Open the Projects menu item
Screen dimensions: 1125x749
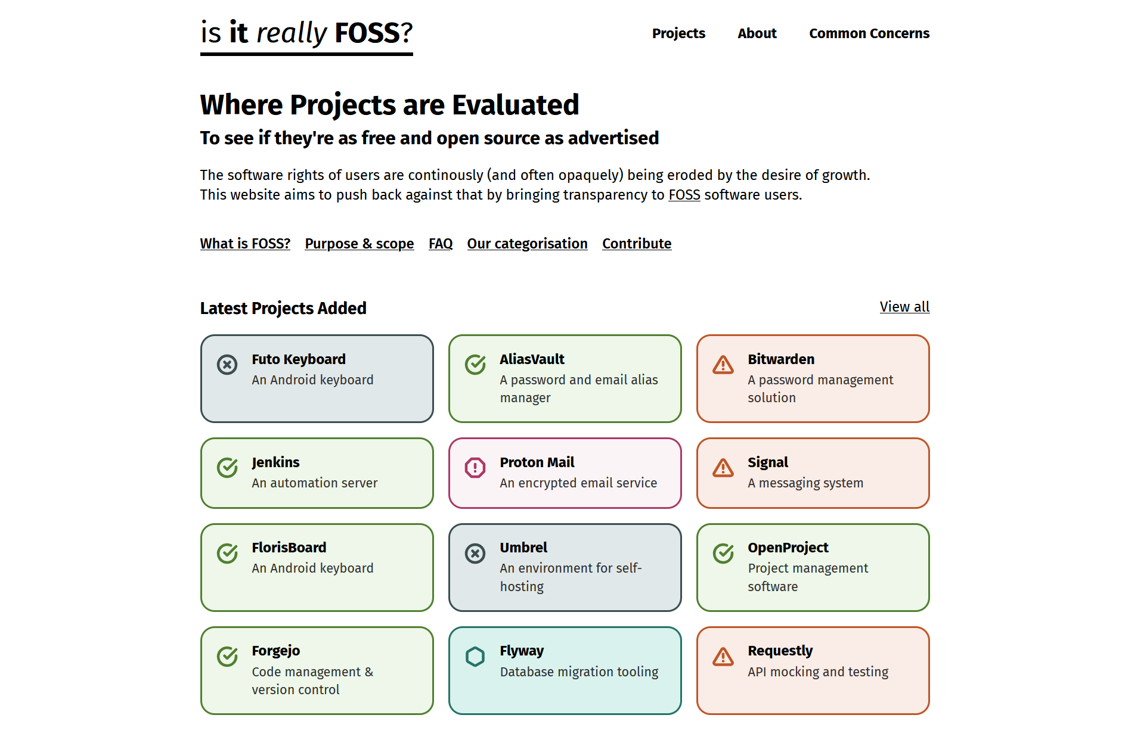678,33
